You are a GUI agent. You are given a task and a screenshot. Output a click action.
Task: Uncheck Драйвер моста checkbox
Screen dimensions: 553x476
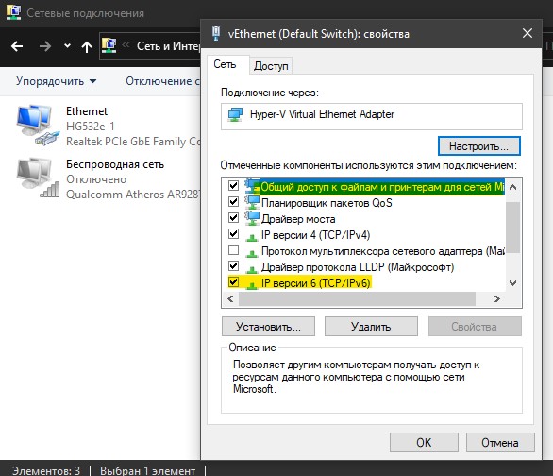pyautogui.click(x=233, y=217)
